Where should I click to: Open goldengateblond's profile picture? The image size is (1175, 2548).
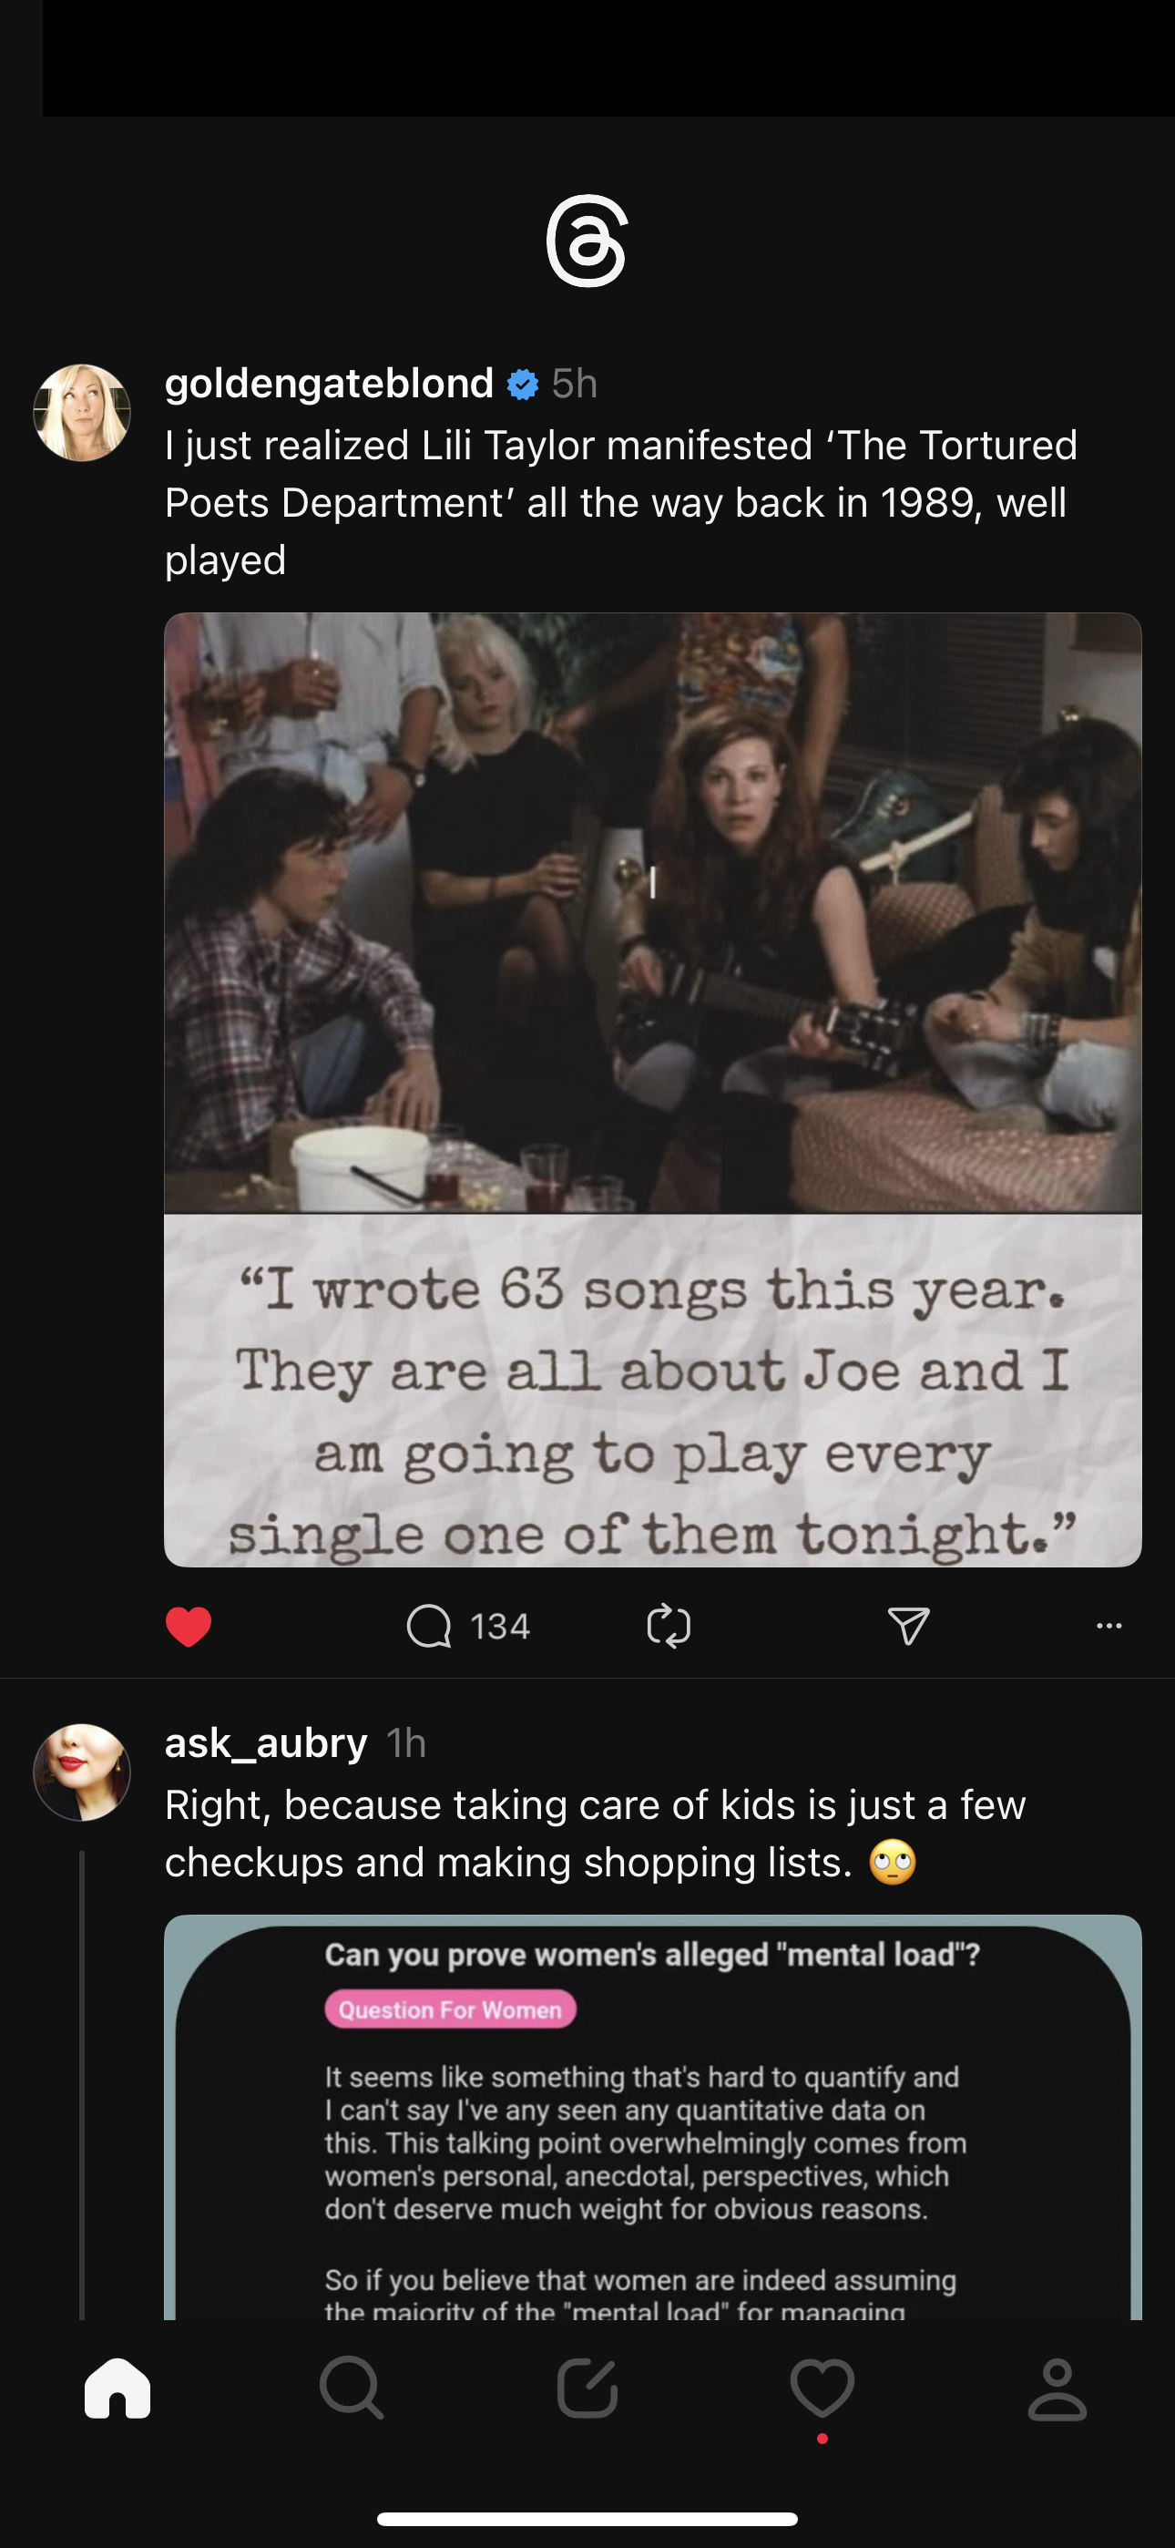[82, 413]
